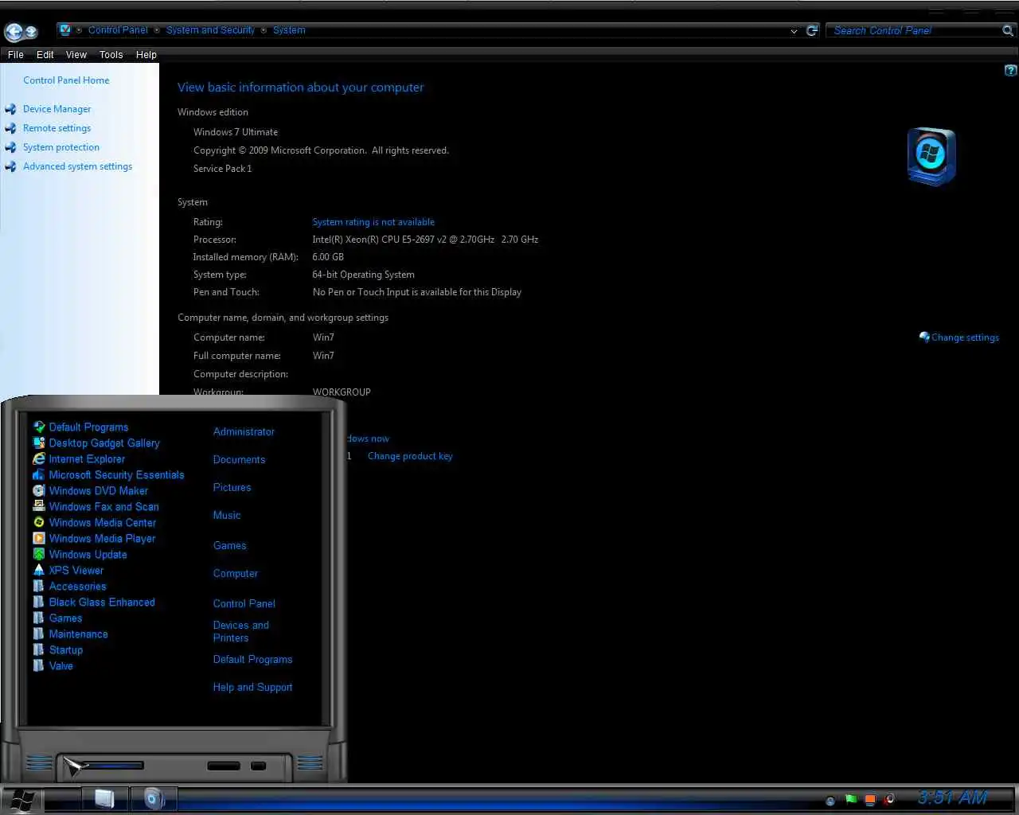Click the Windows Media Center icon
Viewport: 1019px width, 815px height.
click(x=39, y=523)
